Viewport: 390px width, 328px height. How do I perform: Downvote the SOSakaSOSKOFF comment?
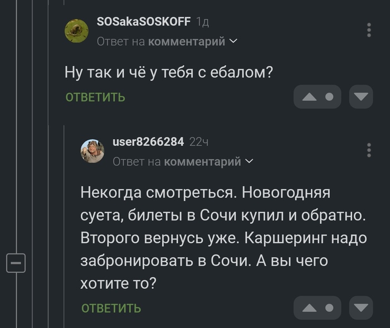(361, 97)
